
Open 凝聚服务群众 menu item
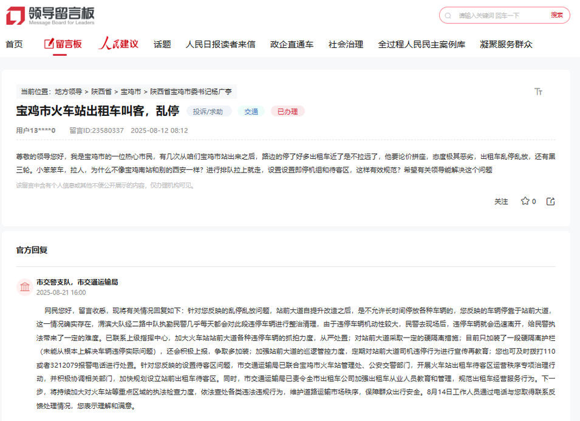pos(506,44)
